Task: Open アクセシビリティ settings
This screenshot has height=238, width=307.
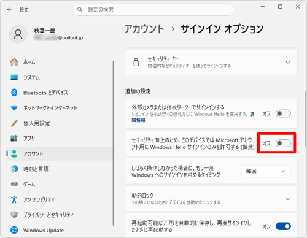Action: click(60, 199)
